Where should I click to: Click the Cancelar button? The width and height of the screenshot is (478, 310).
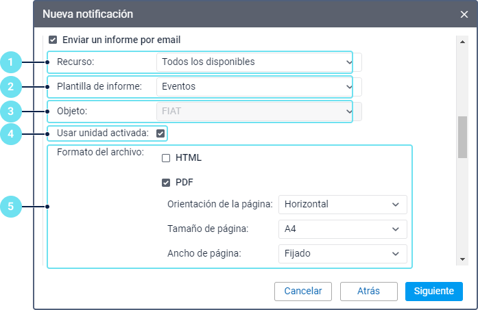coord(302,291)
